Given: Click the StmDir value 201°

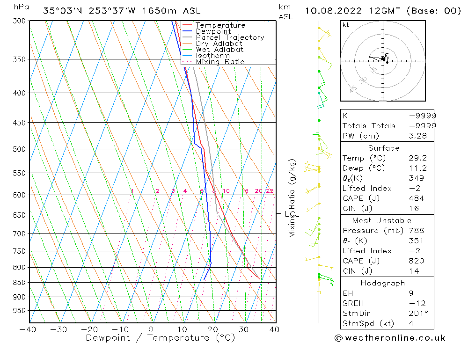Looking at the screenshot, I should click(418, 313).
